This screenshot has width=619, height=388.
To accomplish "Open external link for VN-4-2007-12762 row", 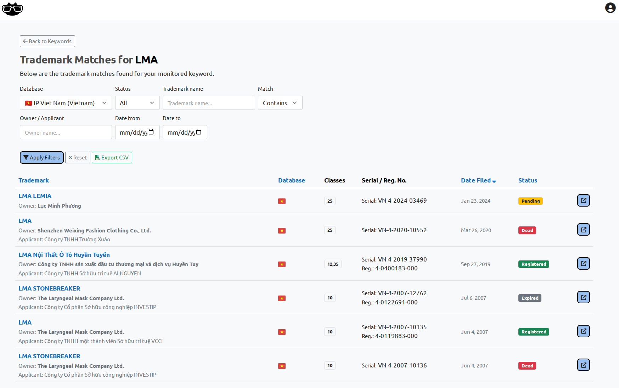I will coord(583,297).
